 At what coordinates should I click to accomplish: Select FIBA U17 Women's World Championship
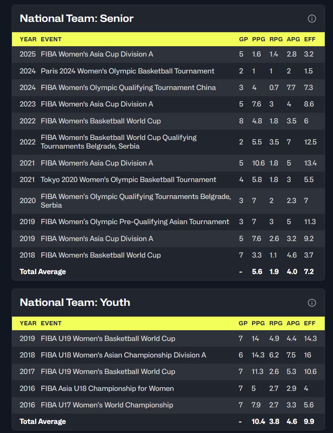click(106, 405)
